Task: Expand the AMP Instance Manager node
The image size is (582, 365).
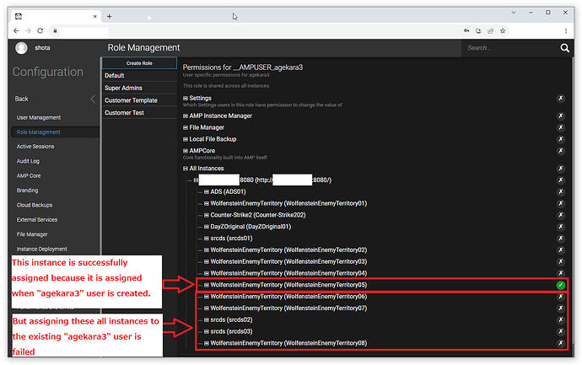Action: point(186,116)
